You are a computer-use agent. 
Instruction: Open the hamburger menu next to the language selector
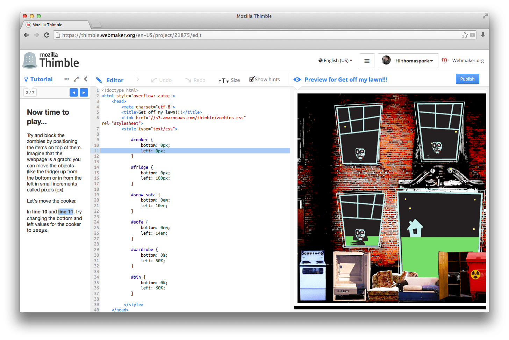point(367,60)
